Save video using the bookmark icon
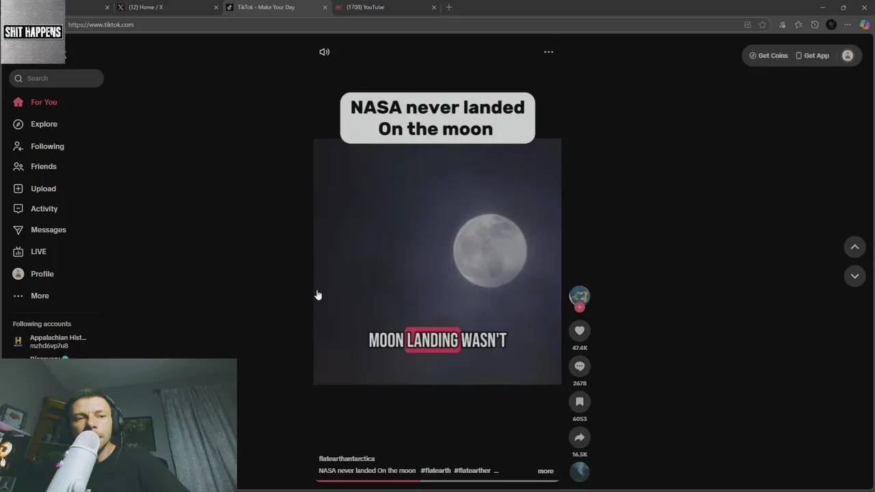 (580, 402)
